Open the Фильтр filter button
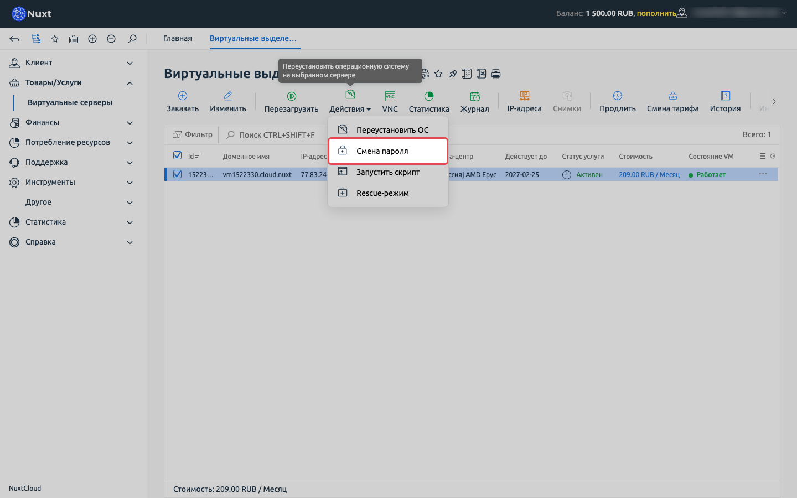The height and width of the screenshot is (498, 797). [193, 134]
